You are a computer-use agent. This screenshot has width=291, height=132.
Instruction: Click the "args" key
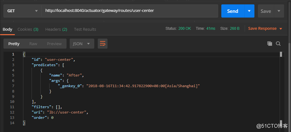tap(56, 81)
